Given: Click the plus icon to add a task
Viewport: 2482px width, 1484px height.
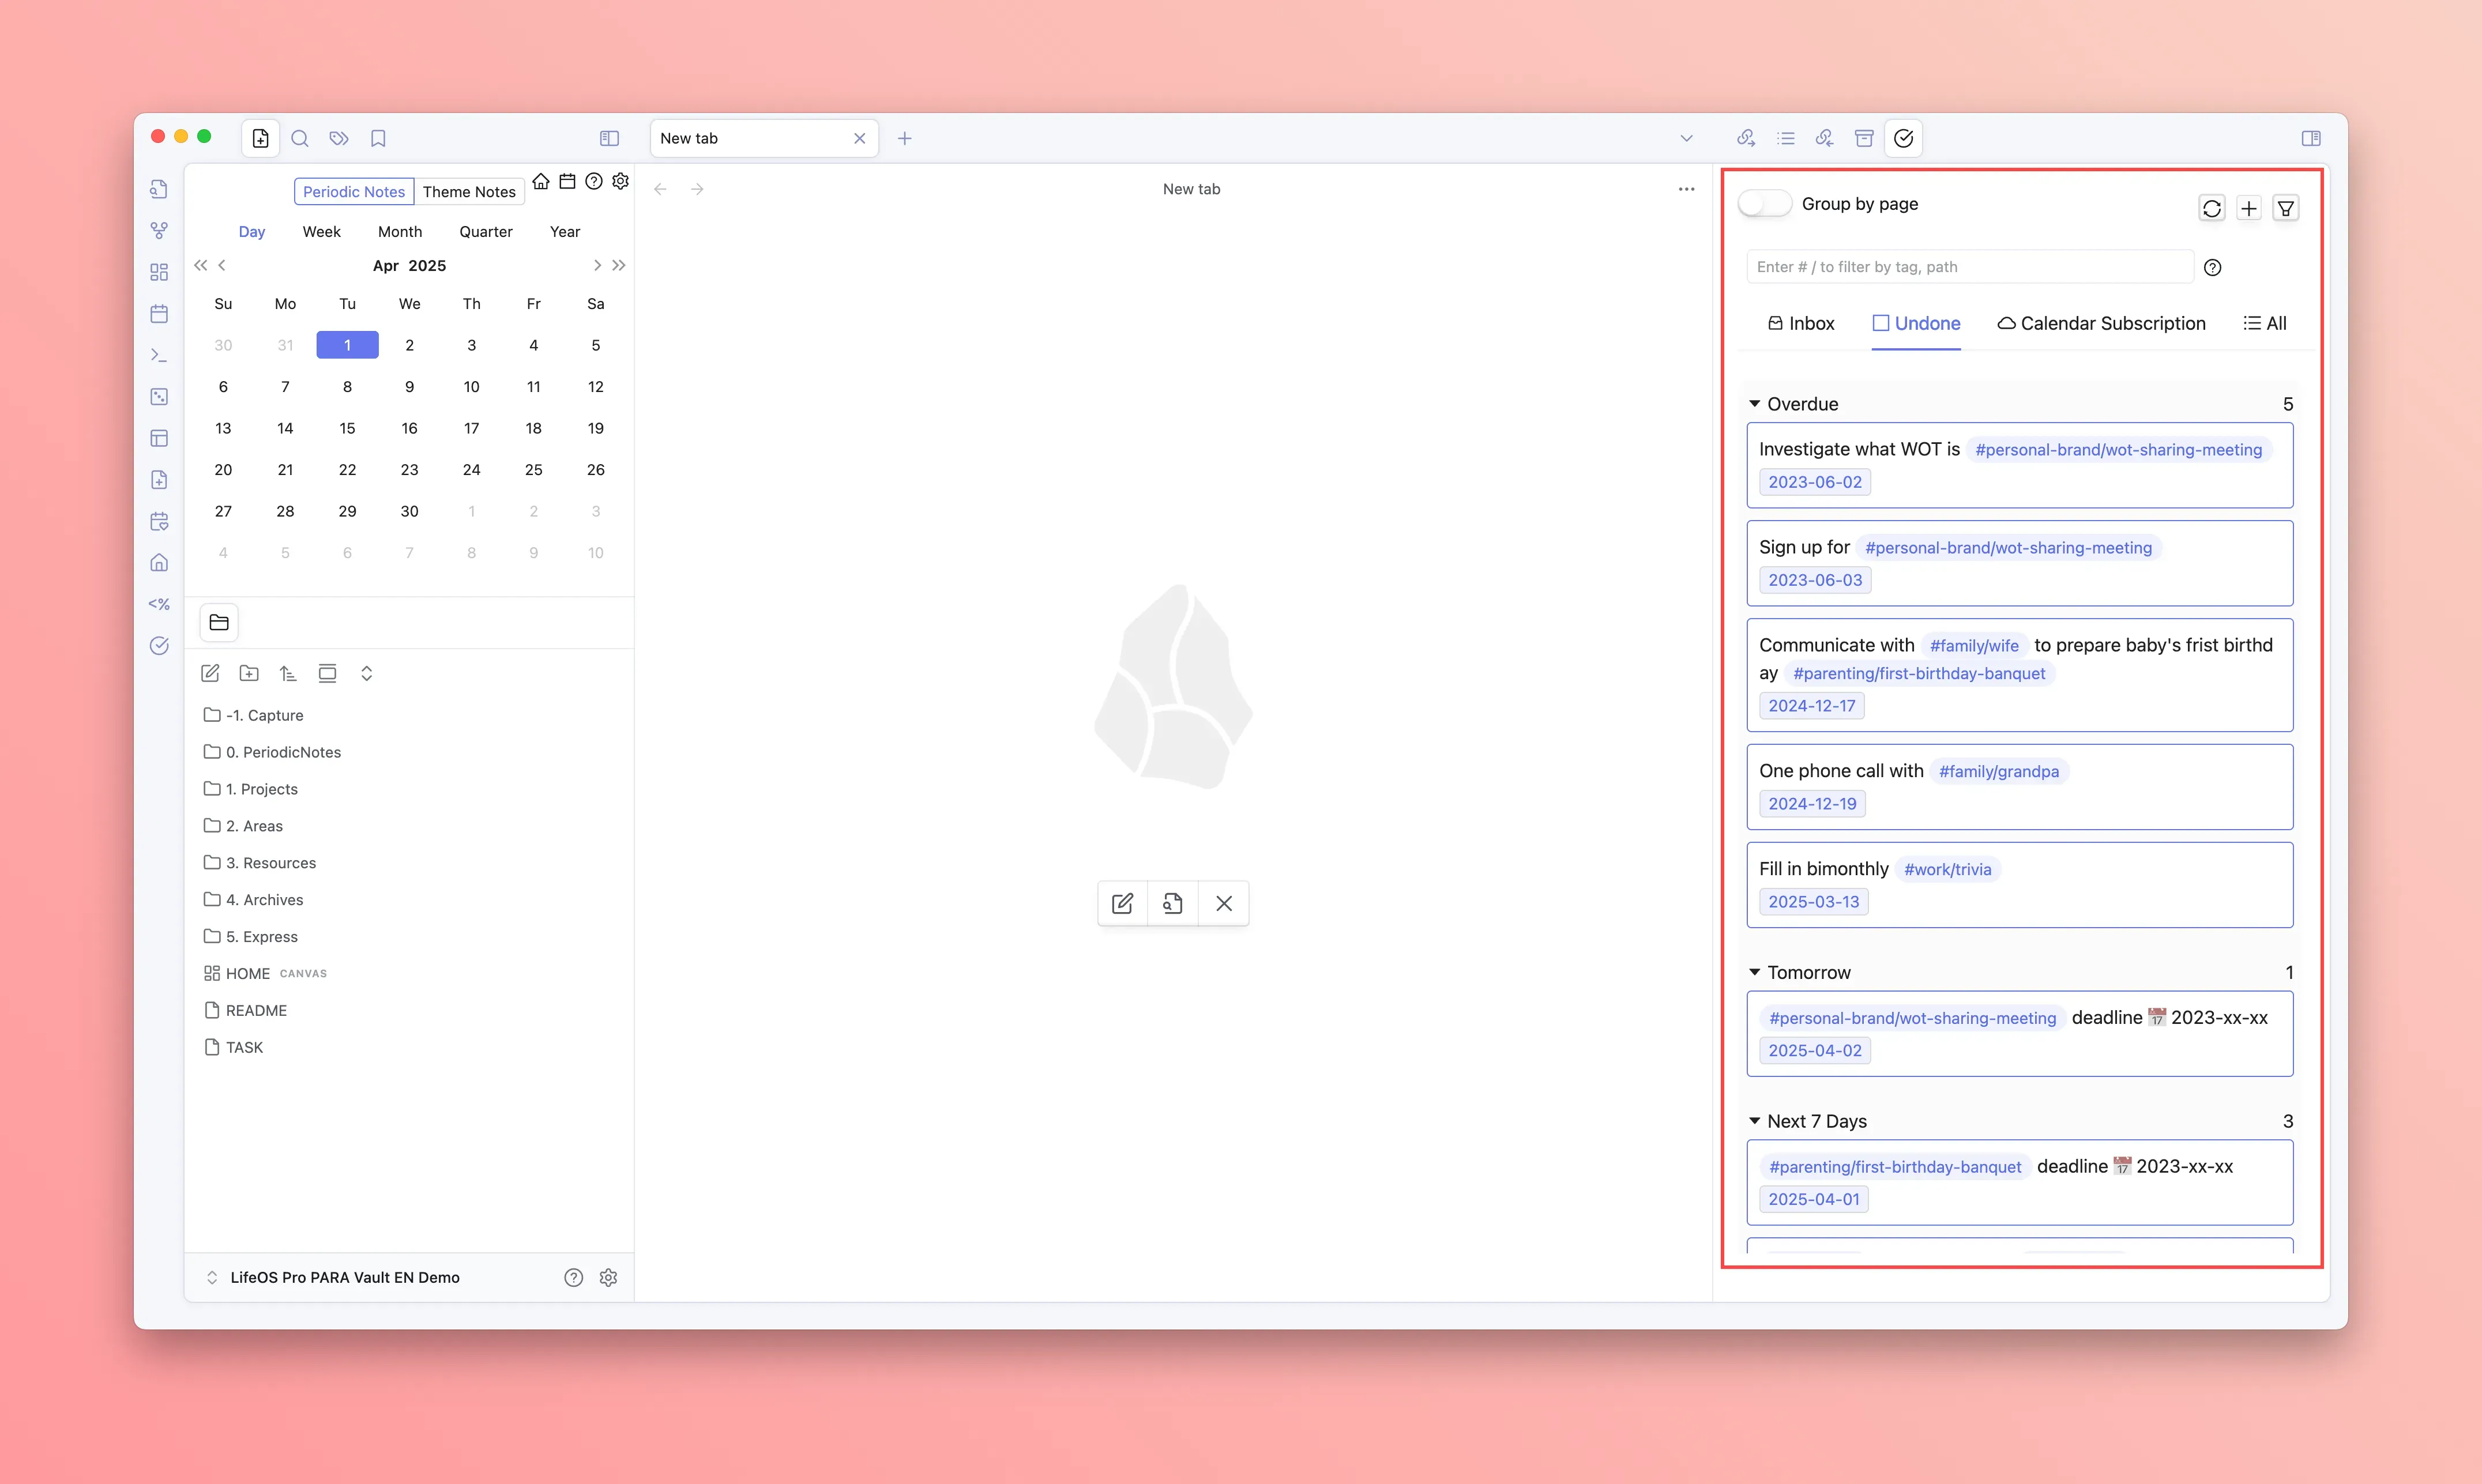Looking at the screenshot, I should coord(2248,208).
